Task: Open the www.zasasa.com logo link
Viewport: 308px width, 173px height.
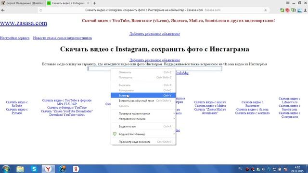Action: (24, 23)
